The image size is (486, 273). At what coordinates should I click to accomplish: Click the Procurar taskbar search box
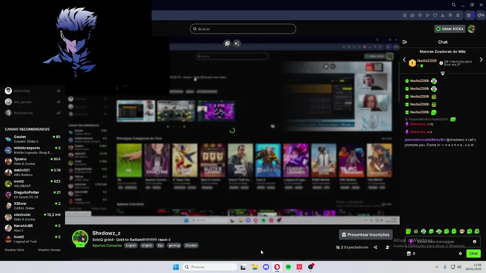coord(210,267)
